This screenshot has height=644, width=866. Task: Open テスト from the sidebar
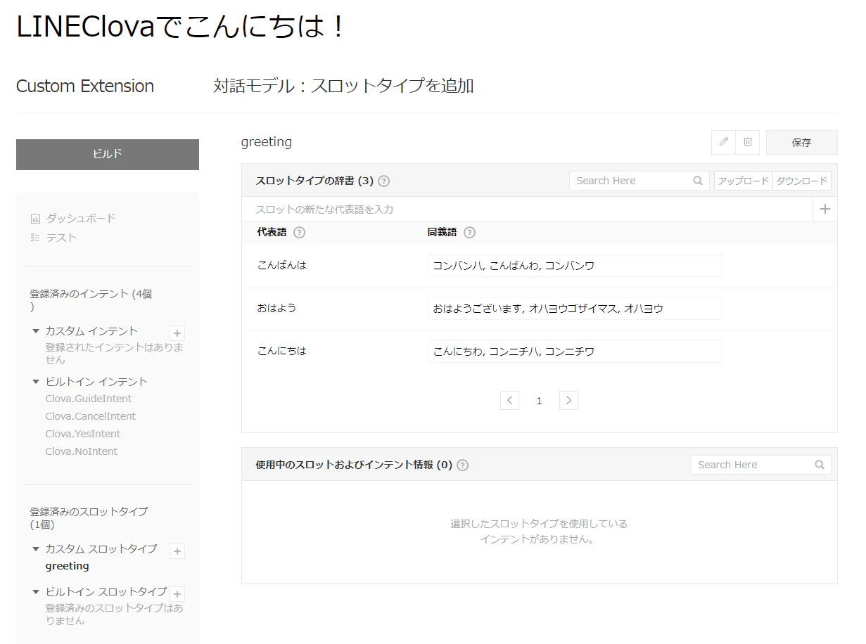point(61,238)
